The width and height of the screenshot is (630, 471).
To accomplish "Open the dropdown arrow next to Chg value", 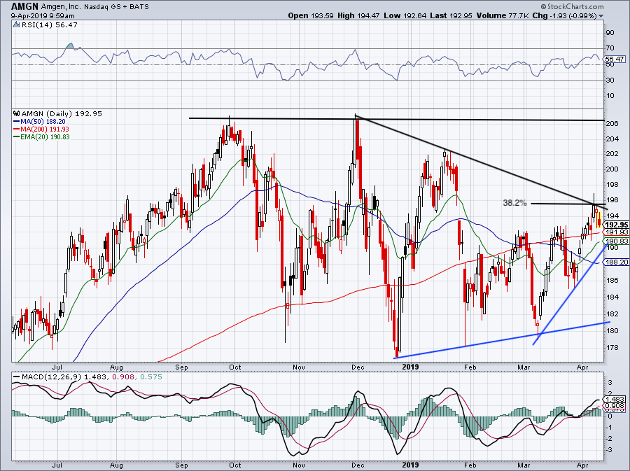I will click(x=601, y=16).
